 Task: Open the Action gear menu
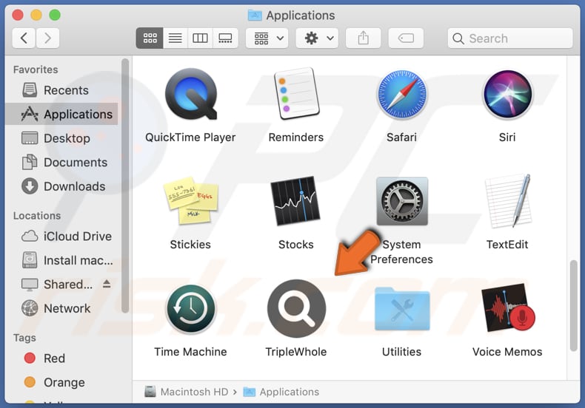(x=317, y=38)
